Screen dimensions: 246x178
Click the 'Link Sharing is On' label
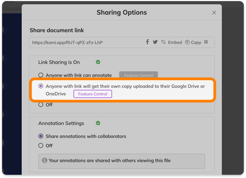point(59,63)
